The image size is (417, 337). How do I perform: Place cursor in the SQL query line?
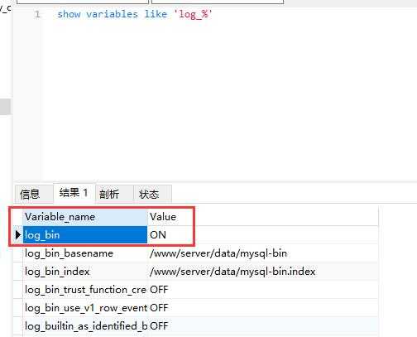click(x=135, y=14)
